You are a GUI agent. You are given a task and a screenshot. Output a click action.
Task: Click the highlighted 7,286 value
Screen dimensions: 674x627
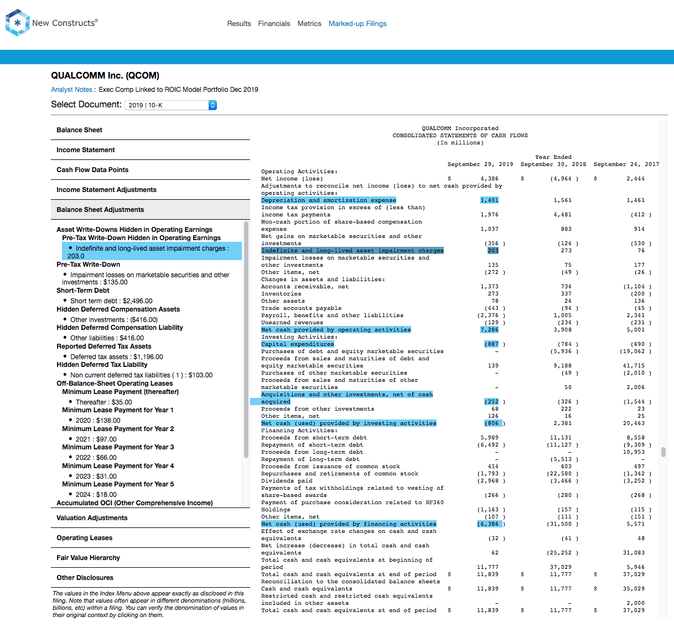point(489,330)
